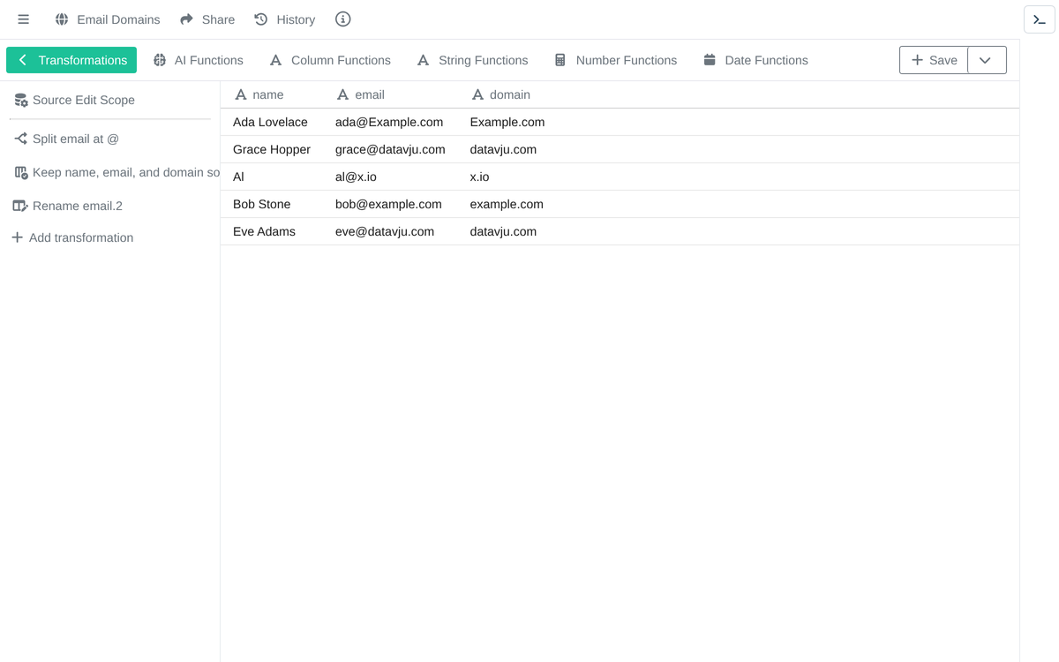1059x662 pixels.
Task: Click the Source Edit Scope database icon
Action: [x=20, y=101]
